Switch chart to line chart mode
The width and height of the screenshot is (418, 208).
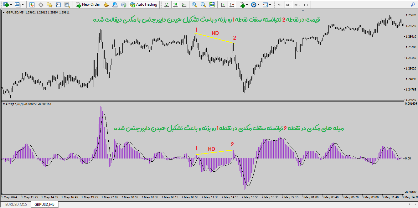(x=183, y=5)
